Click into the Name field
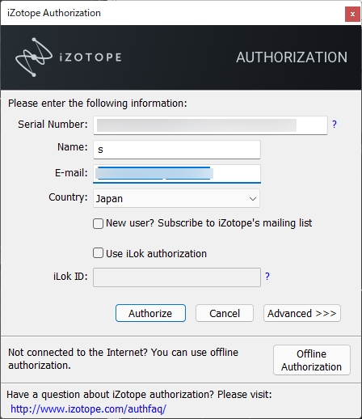Image resolution: width=362 pixels, height=419 pixels. click(x=177, y=150)
